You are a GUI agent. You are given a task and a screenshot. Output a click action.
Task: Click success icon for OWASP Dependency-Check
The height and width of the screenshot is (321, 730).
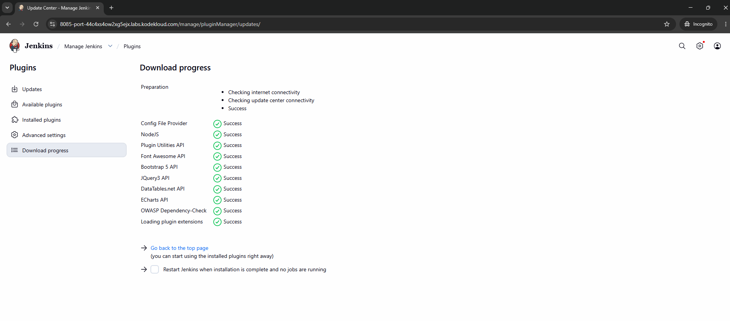click(x=217, y=211)
